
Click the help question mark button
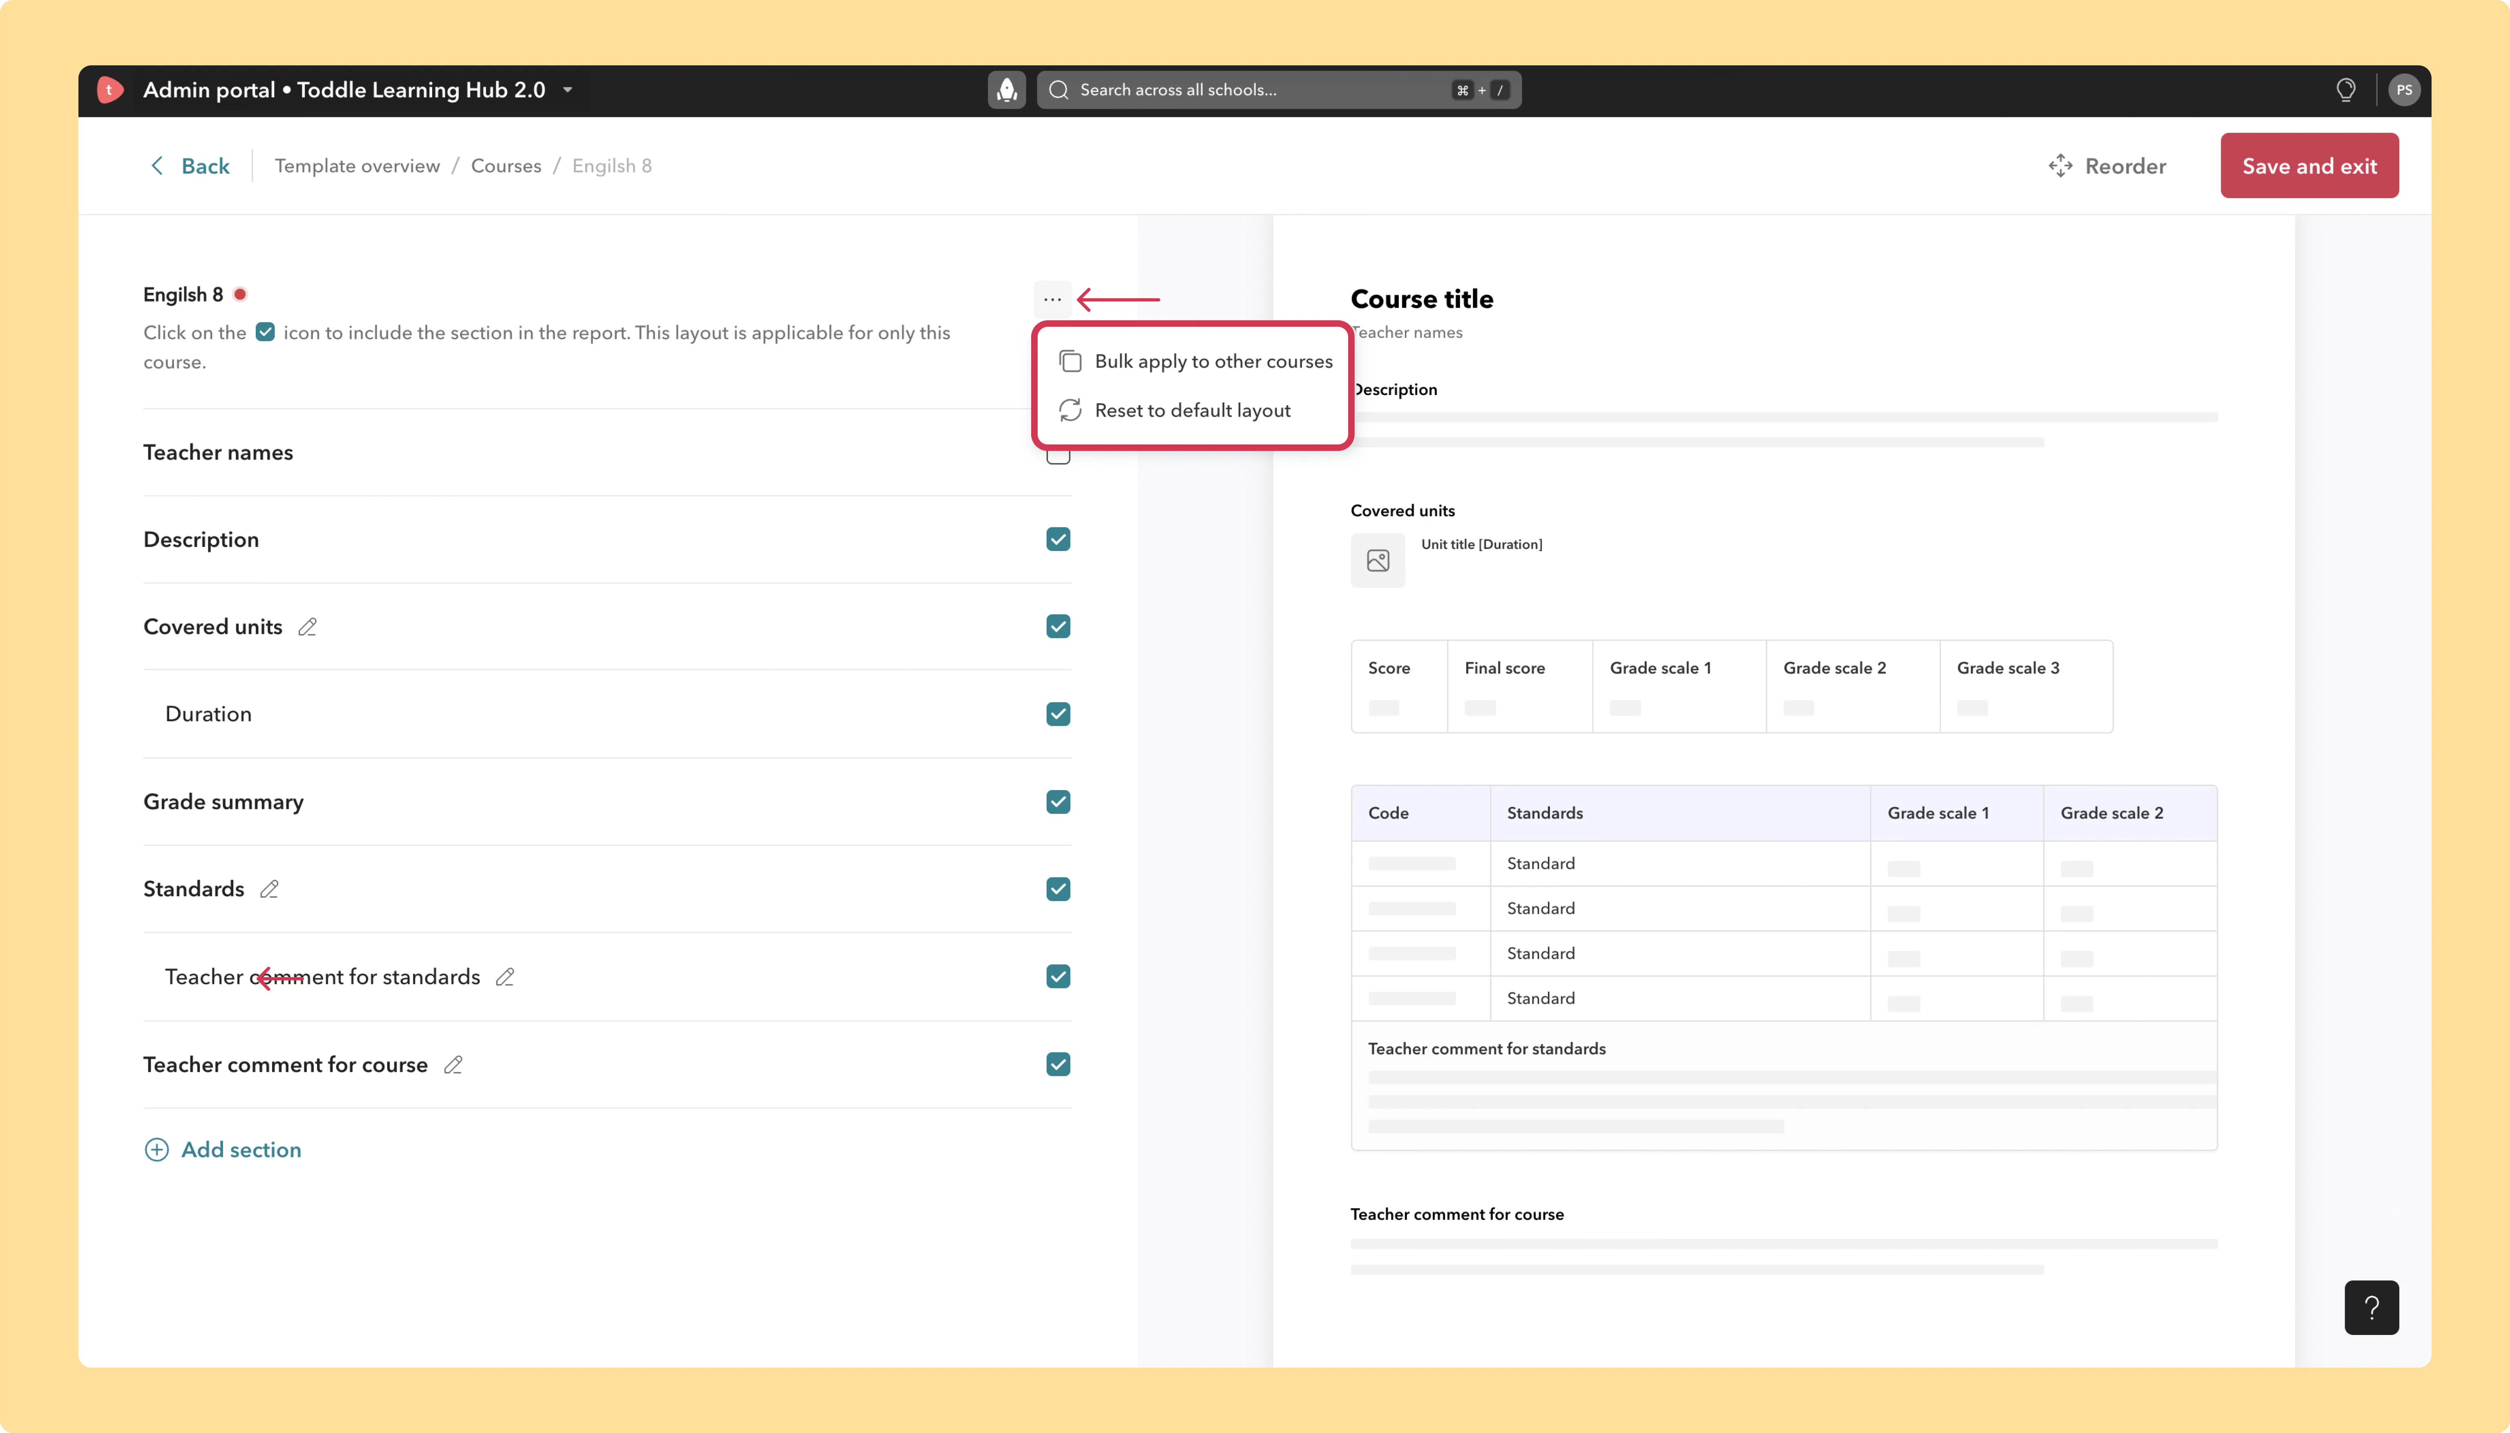[x=2371, y=1307]
